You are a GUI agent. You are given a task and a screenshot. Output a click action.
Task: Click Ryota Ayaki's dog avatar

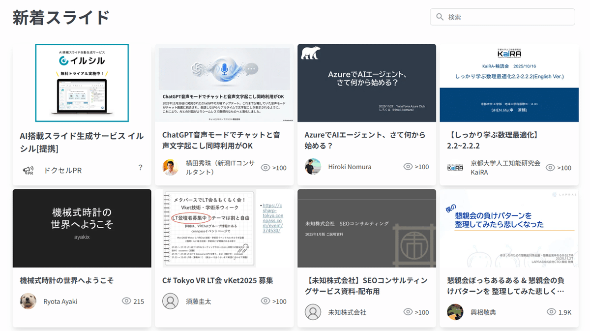(28, 302)
